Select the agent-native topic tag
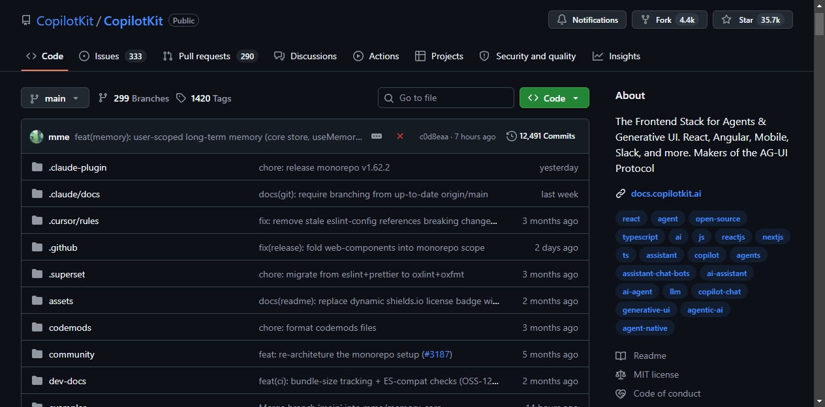The image size is (825, 407). click(x=645, y=328)
